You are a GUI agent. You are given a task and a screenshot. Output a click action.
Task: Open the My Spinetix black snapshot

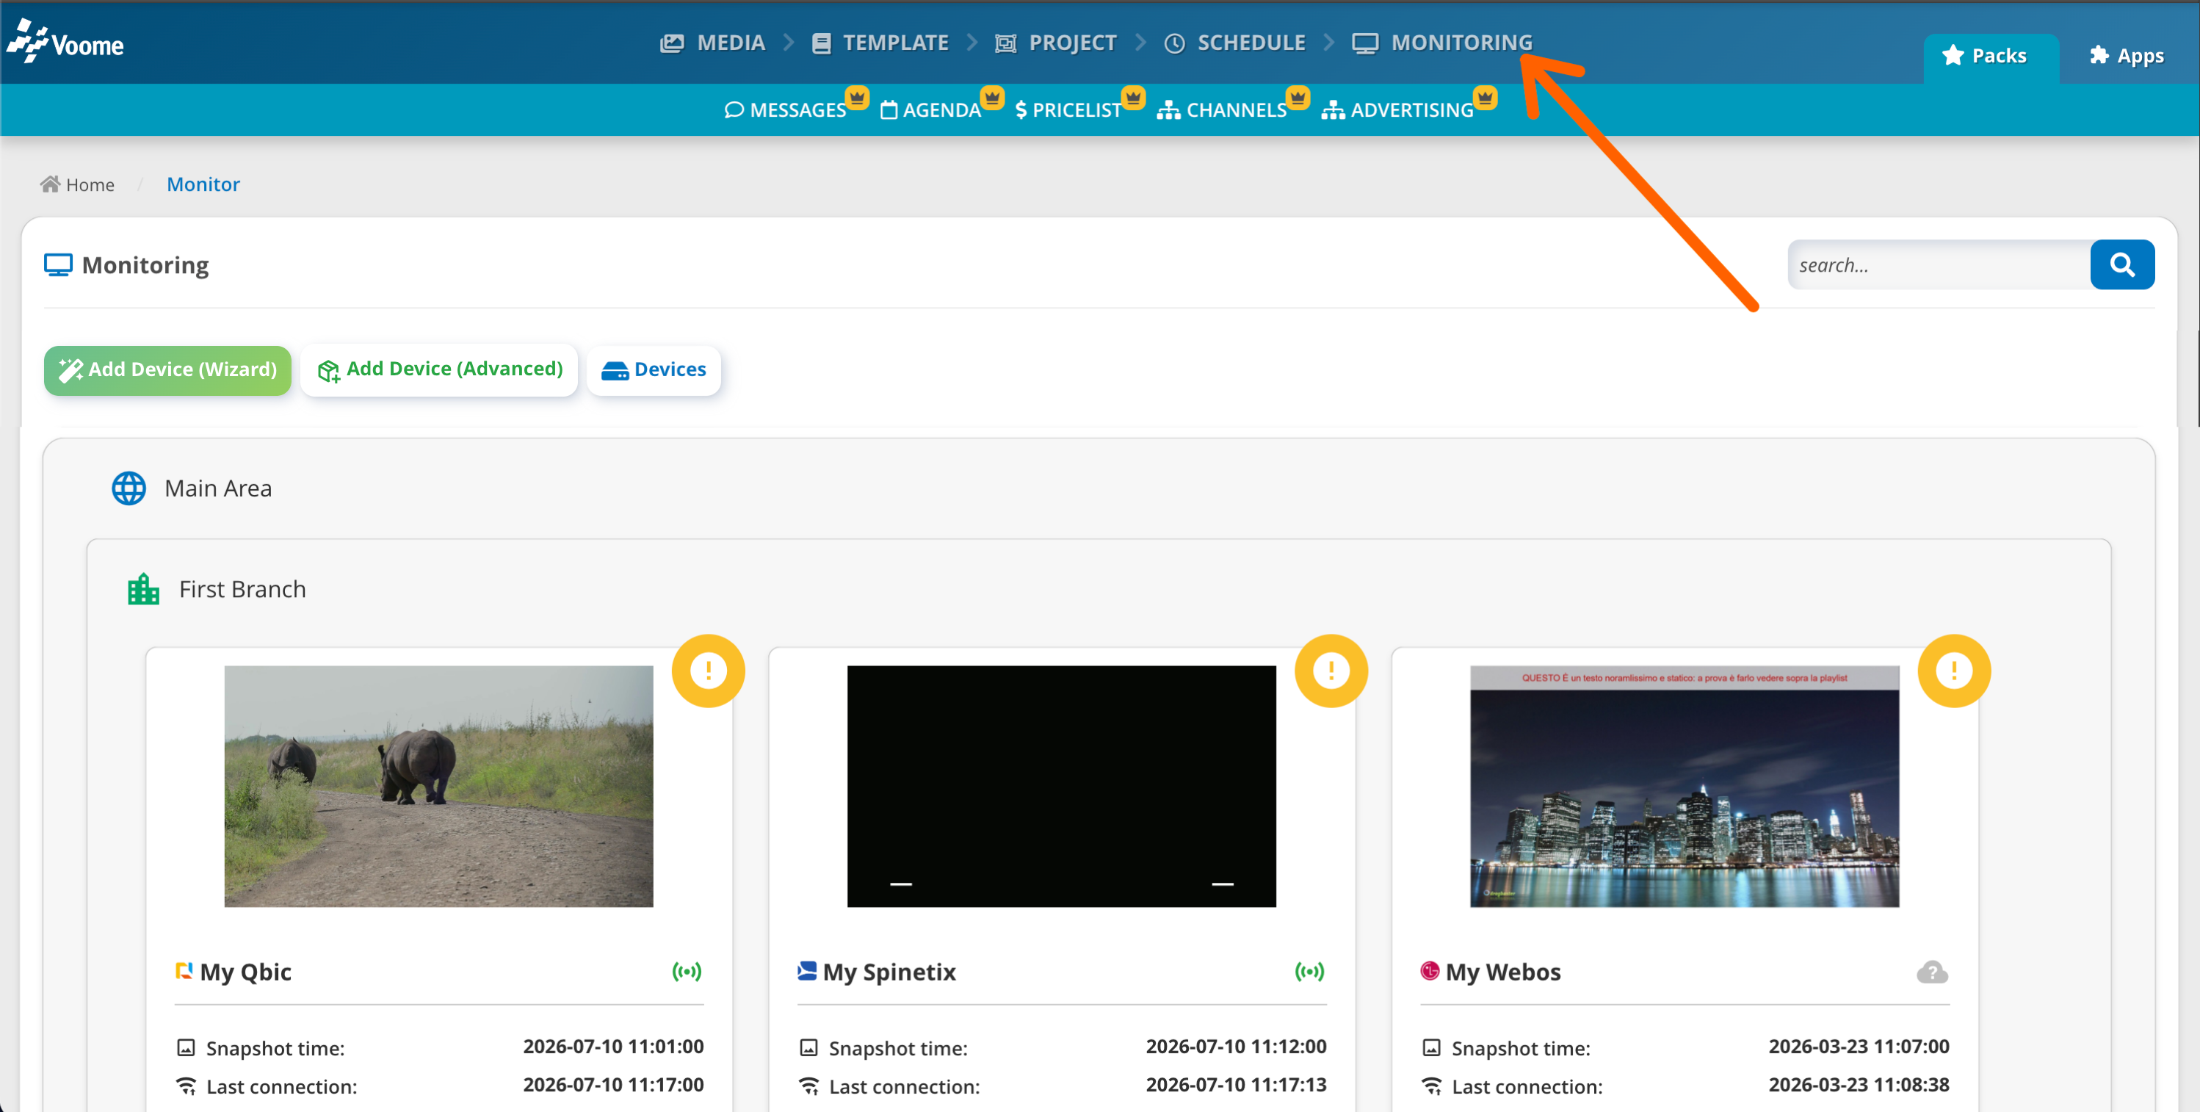[1062, 787]
